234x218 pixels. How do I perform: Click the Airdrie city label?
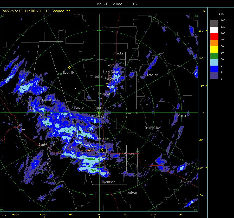click(x=102, y=138)
